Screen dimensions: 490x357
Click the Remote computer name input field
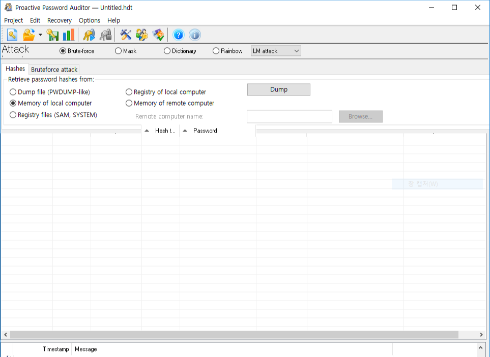[x=290, y=116]
